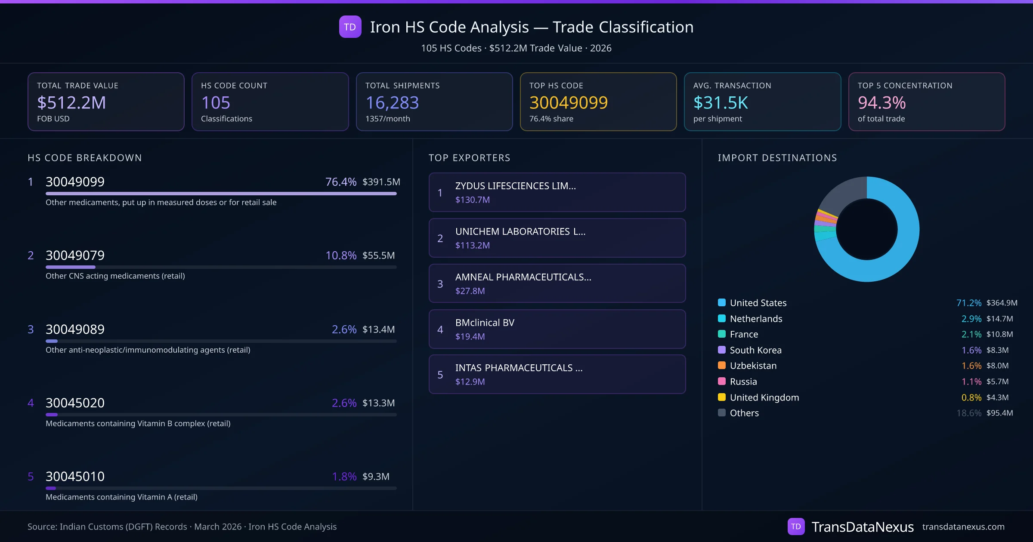The height and width of the screenshot is (542, 1033).
Task: Click the Top 5 Concentration card
Action: click(x=926, y=102)
